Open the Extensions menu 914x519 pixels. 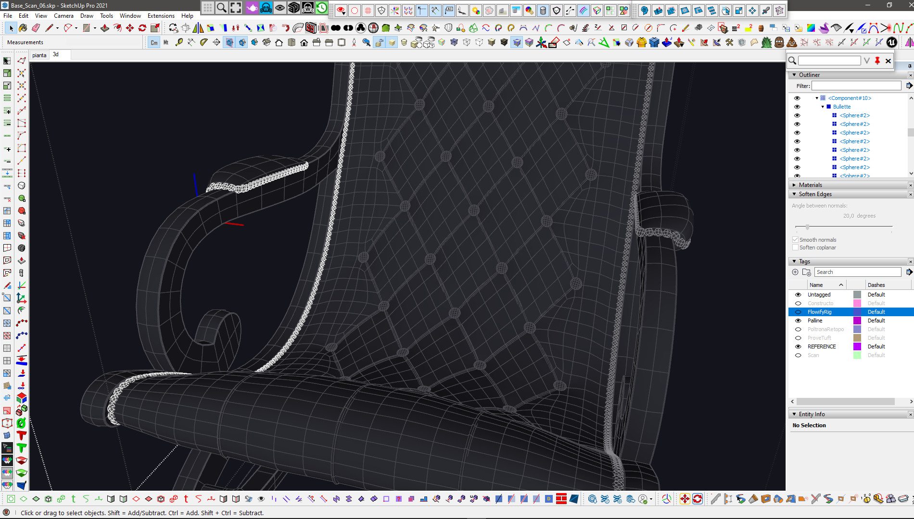(161, 16)
